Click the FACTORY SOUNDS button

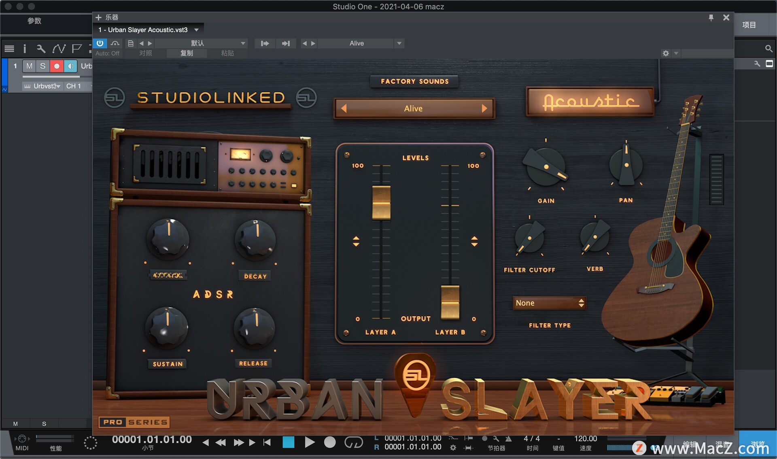414,81
